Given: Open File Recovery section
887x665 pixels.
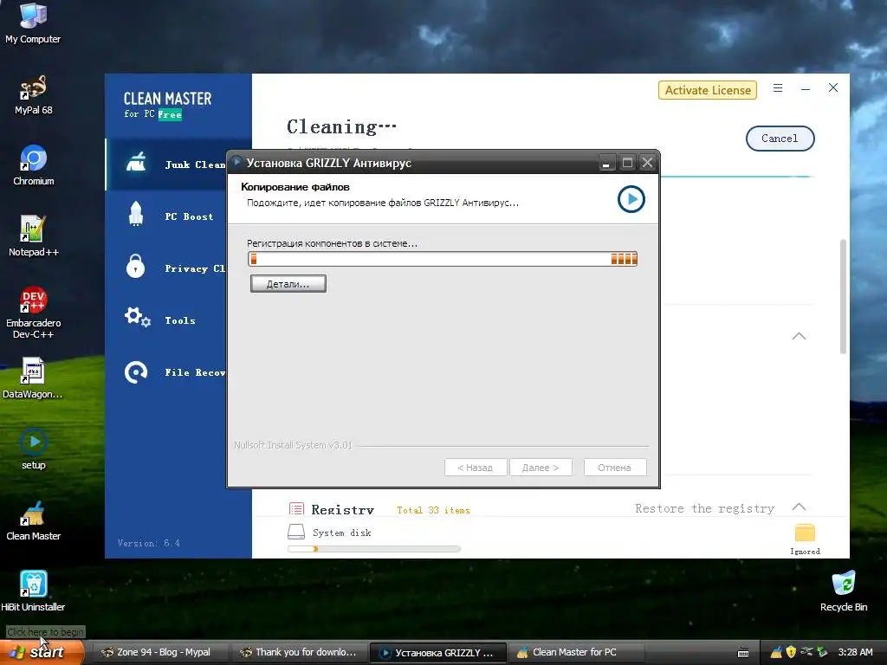Looking at the screenshot, I should [x=165, y=372].
